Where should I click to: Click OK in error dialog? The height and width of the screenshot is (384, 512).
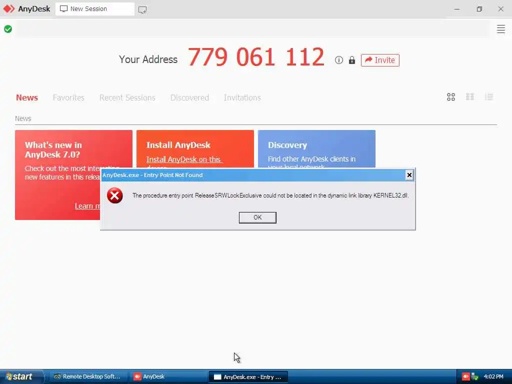(257, 217)
